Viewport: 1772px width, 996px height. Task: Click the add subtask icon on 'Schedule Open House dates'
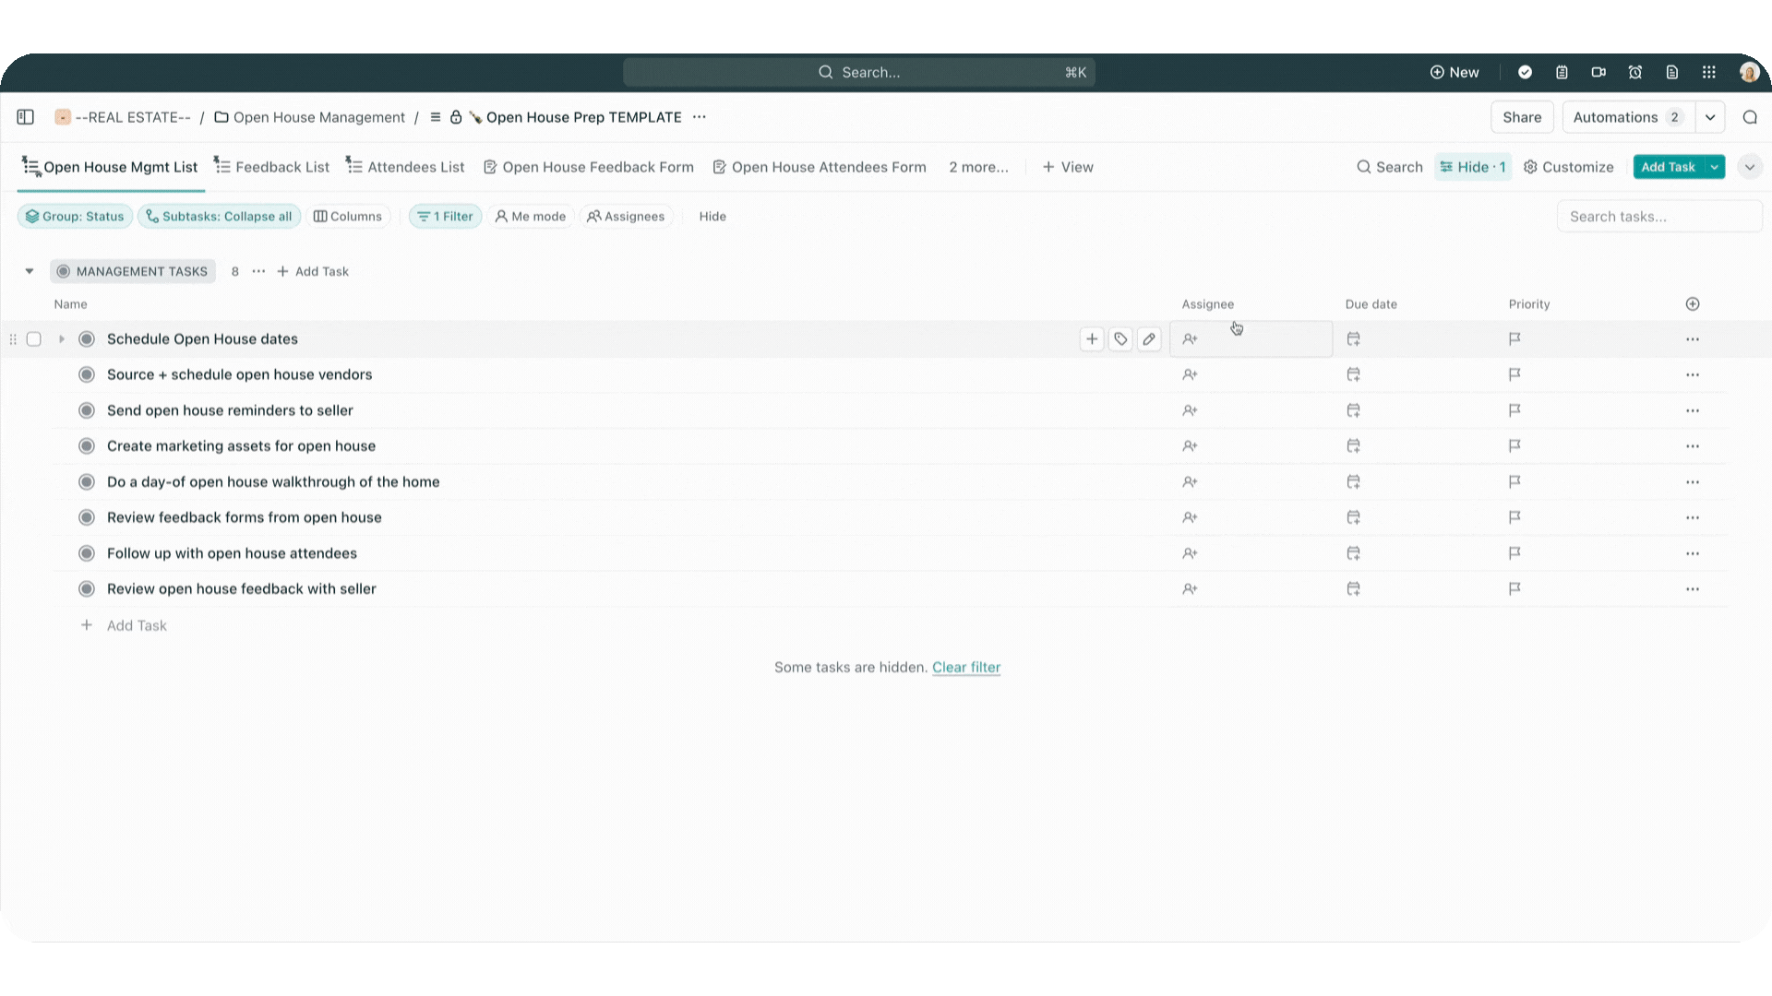(1092, 338)
